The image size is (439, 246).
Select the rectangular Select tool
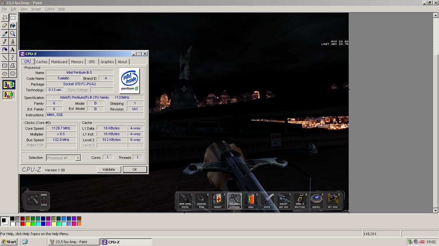click(13, 18)
